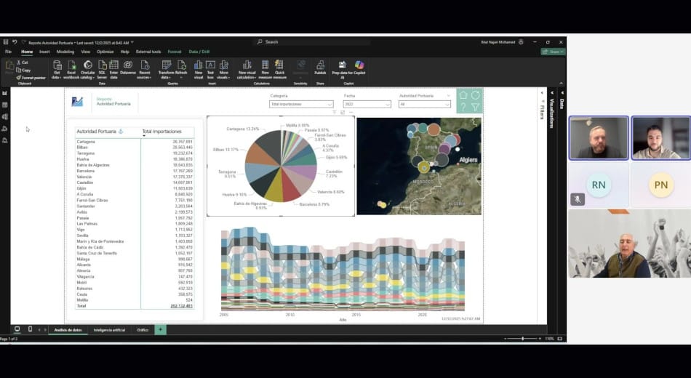Image resolution: width=691 pixels, height=378 pixels.
Task: Click the Share button
Action: [x=553, y=52]
